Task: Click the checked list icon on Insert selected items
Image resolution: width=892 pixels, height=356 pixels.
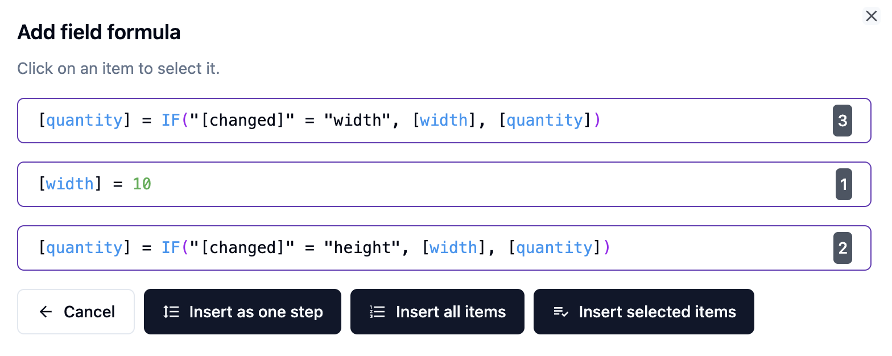Action: (561, 312)
